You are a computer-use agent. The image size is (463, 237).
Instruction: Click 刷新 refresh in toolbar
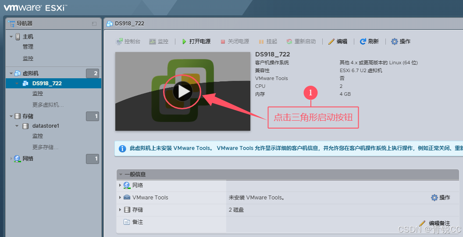tap(369, 42)
